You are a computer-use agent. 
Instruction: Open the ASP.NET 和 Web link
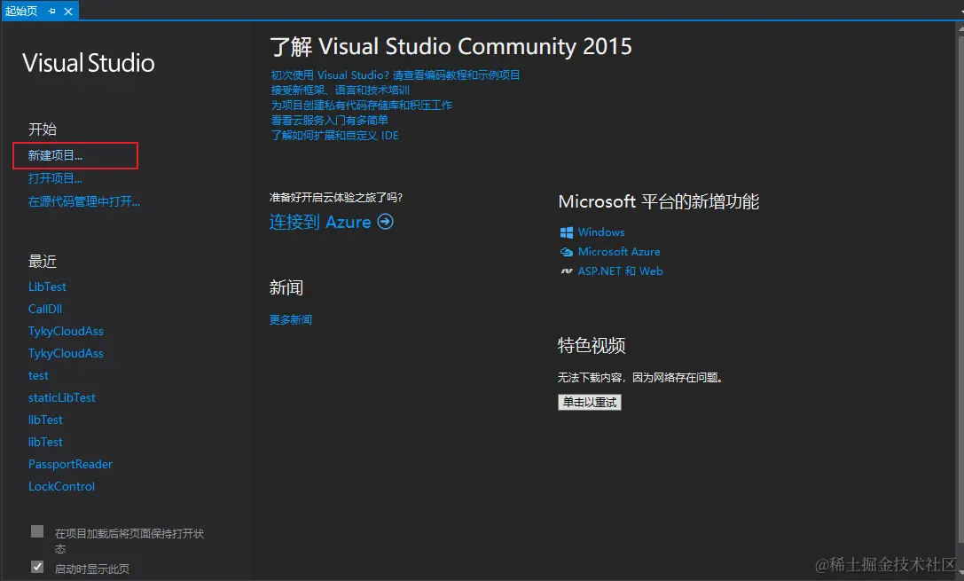[620, 271]
